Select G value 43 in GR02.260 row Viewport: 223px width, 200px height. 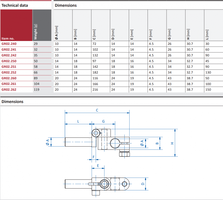(x=170, y=78)
